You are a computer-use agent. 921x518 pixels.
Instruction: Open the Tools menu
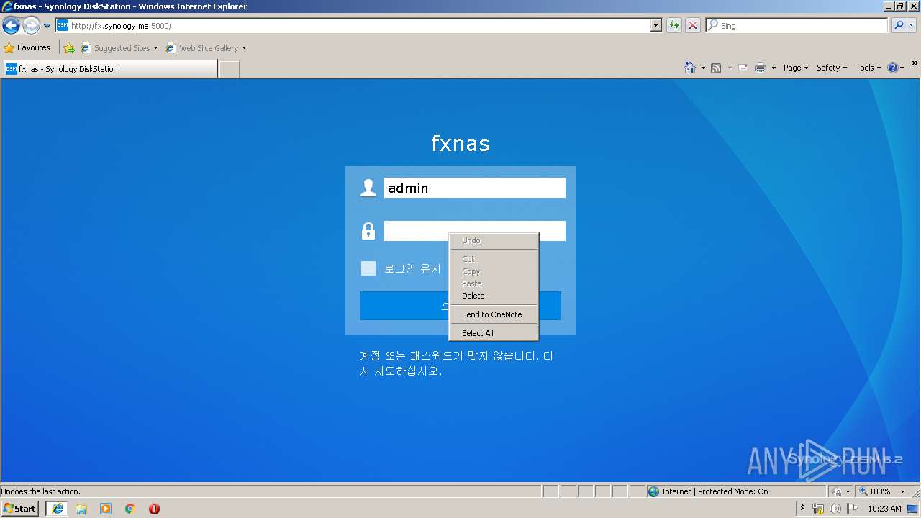point(868,68)
